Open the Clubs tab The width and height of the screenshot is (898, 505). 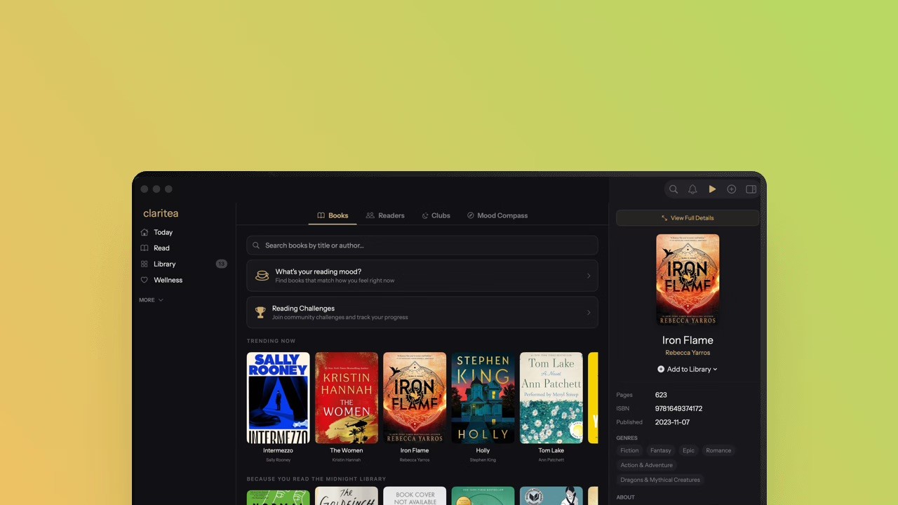(436, 215)
